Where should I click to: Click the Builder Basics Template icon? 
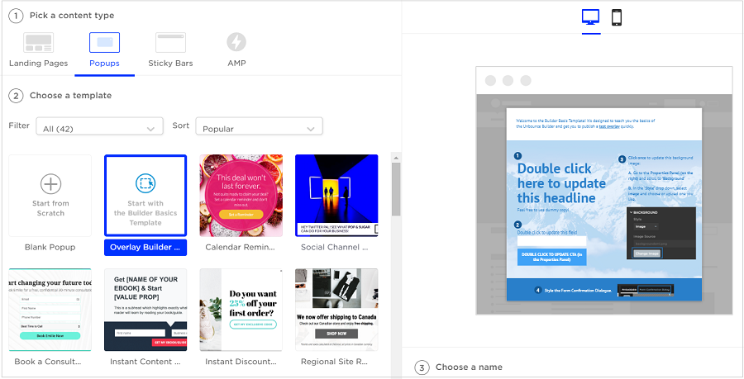tap(145, 183)
